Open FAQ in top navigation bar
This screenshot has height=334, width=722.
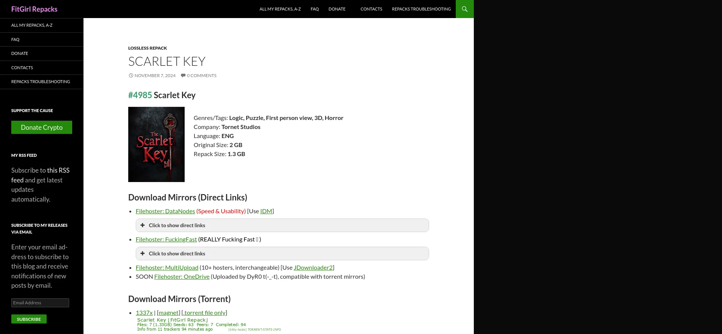pyautogui.click(x=314, y=9)
